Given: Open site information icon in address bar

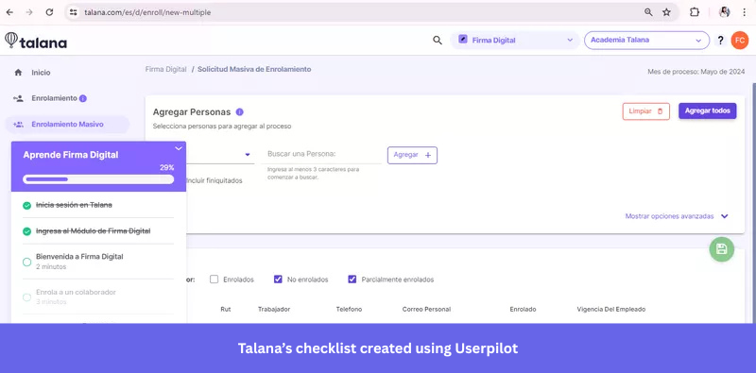Looking at the screenshot, I should 74,12.
